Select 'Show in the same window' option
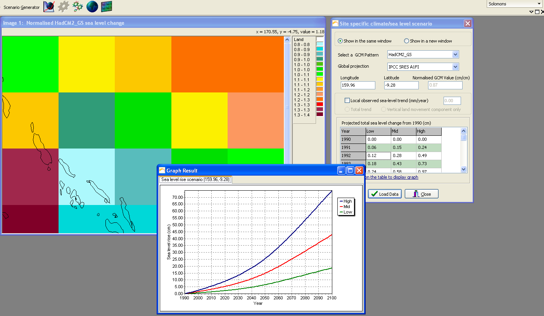 (340, 41)
